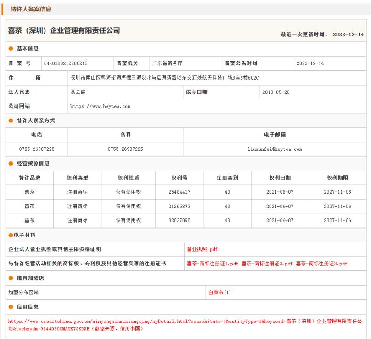Image resolution: width=371 pixels, height=339 pixels.
Task: Click the 权利性质 column header
Action: (x=128, y=178)
